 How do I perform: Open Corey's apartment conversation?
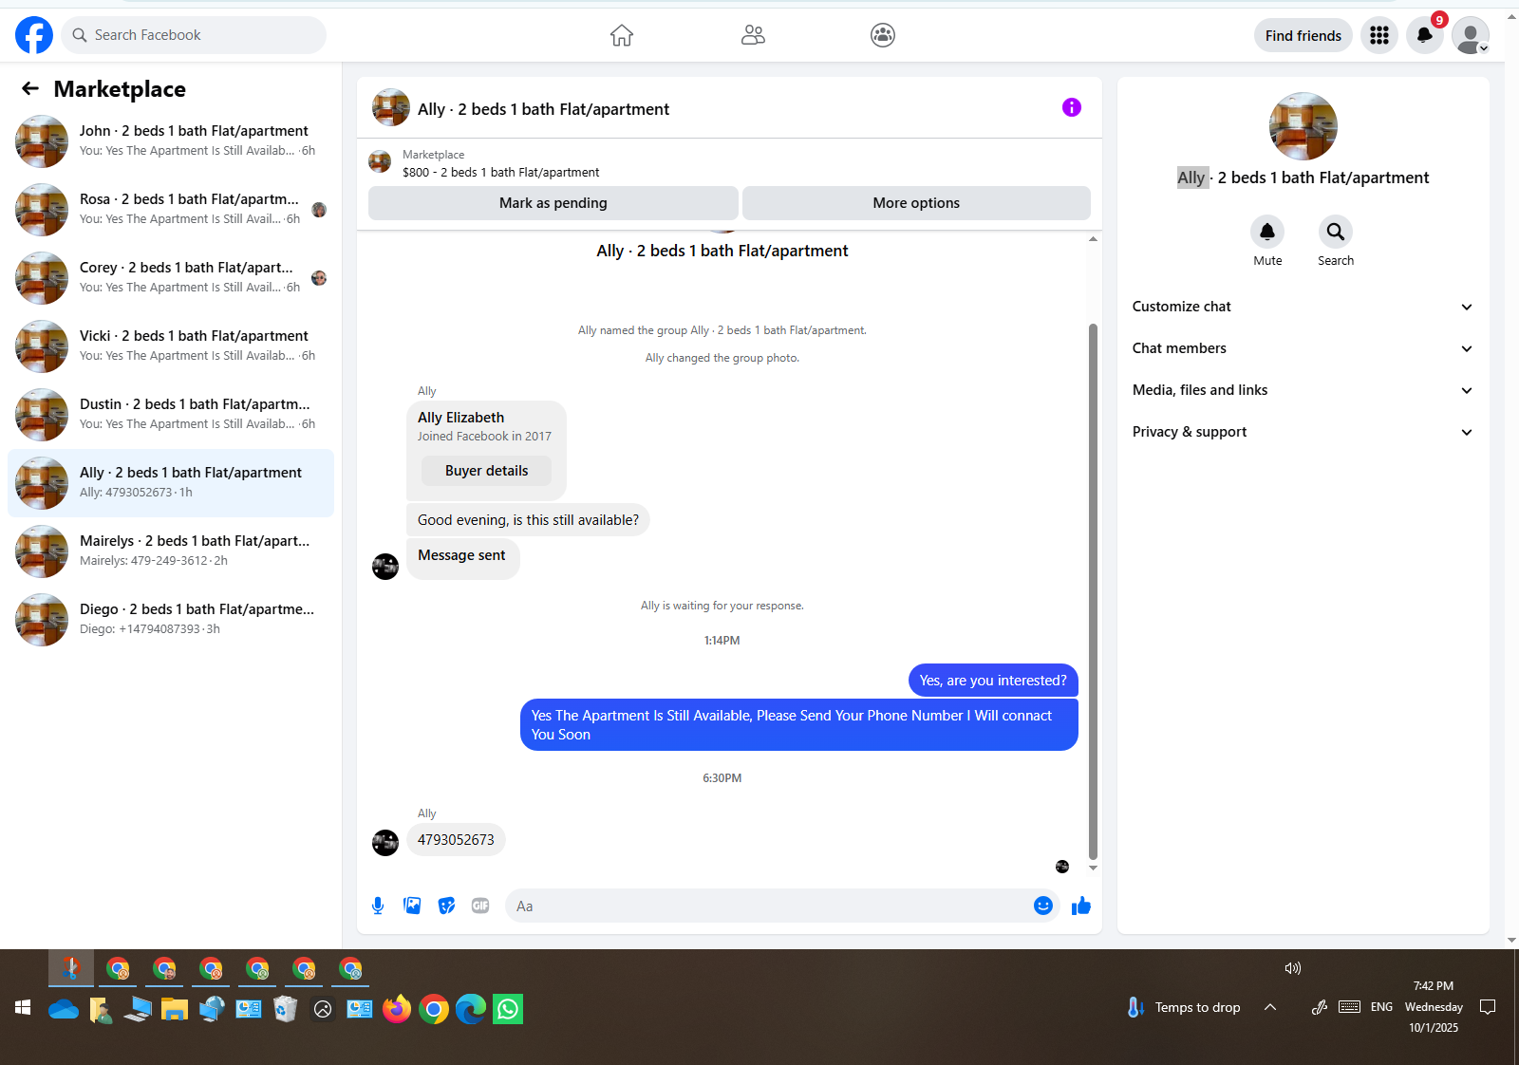point(171,278)
